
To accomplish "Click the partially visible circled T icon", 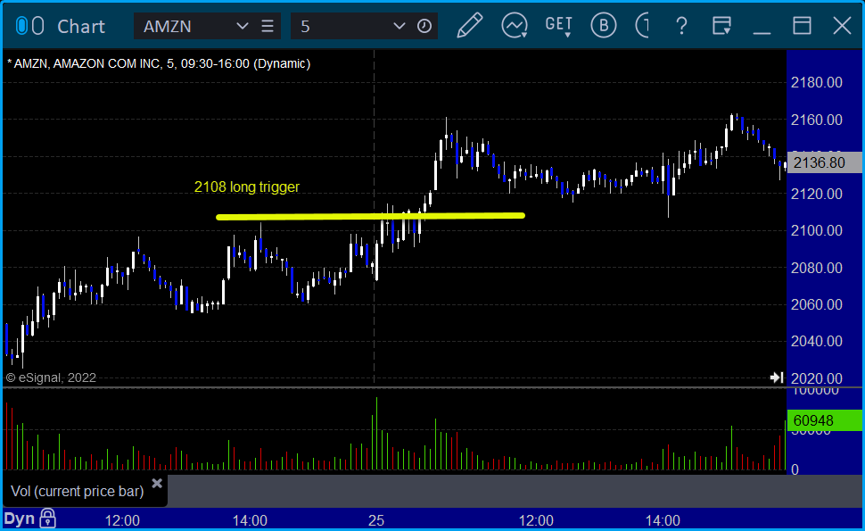I will 642,25.
